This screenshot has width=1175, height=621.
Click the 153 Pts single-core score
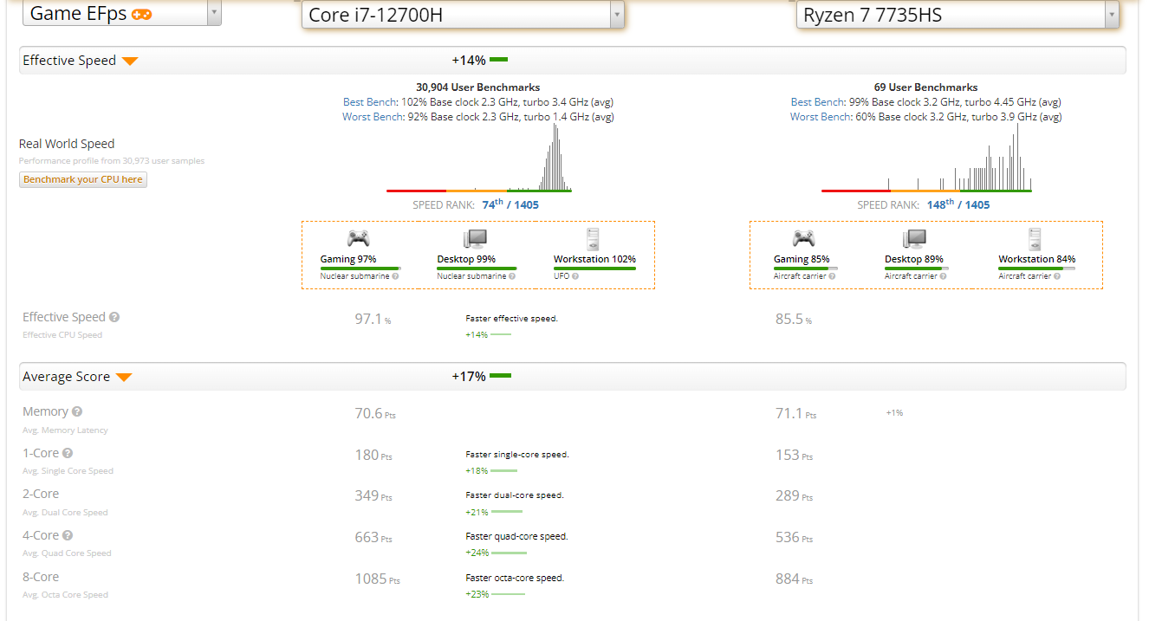(x=794, y=456)
